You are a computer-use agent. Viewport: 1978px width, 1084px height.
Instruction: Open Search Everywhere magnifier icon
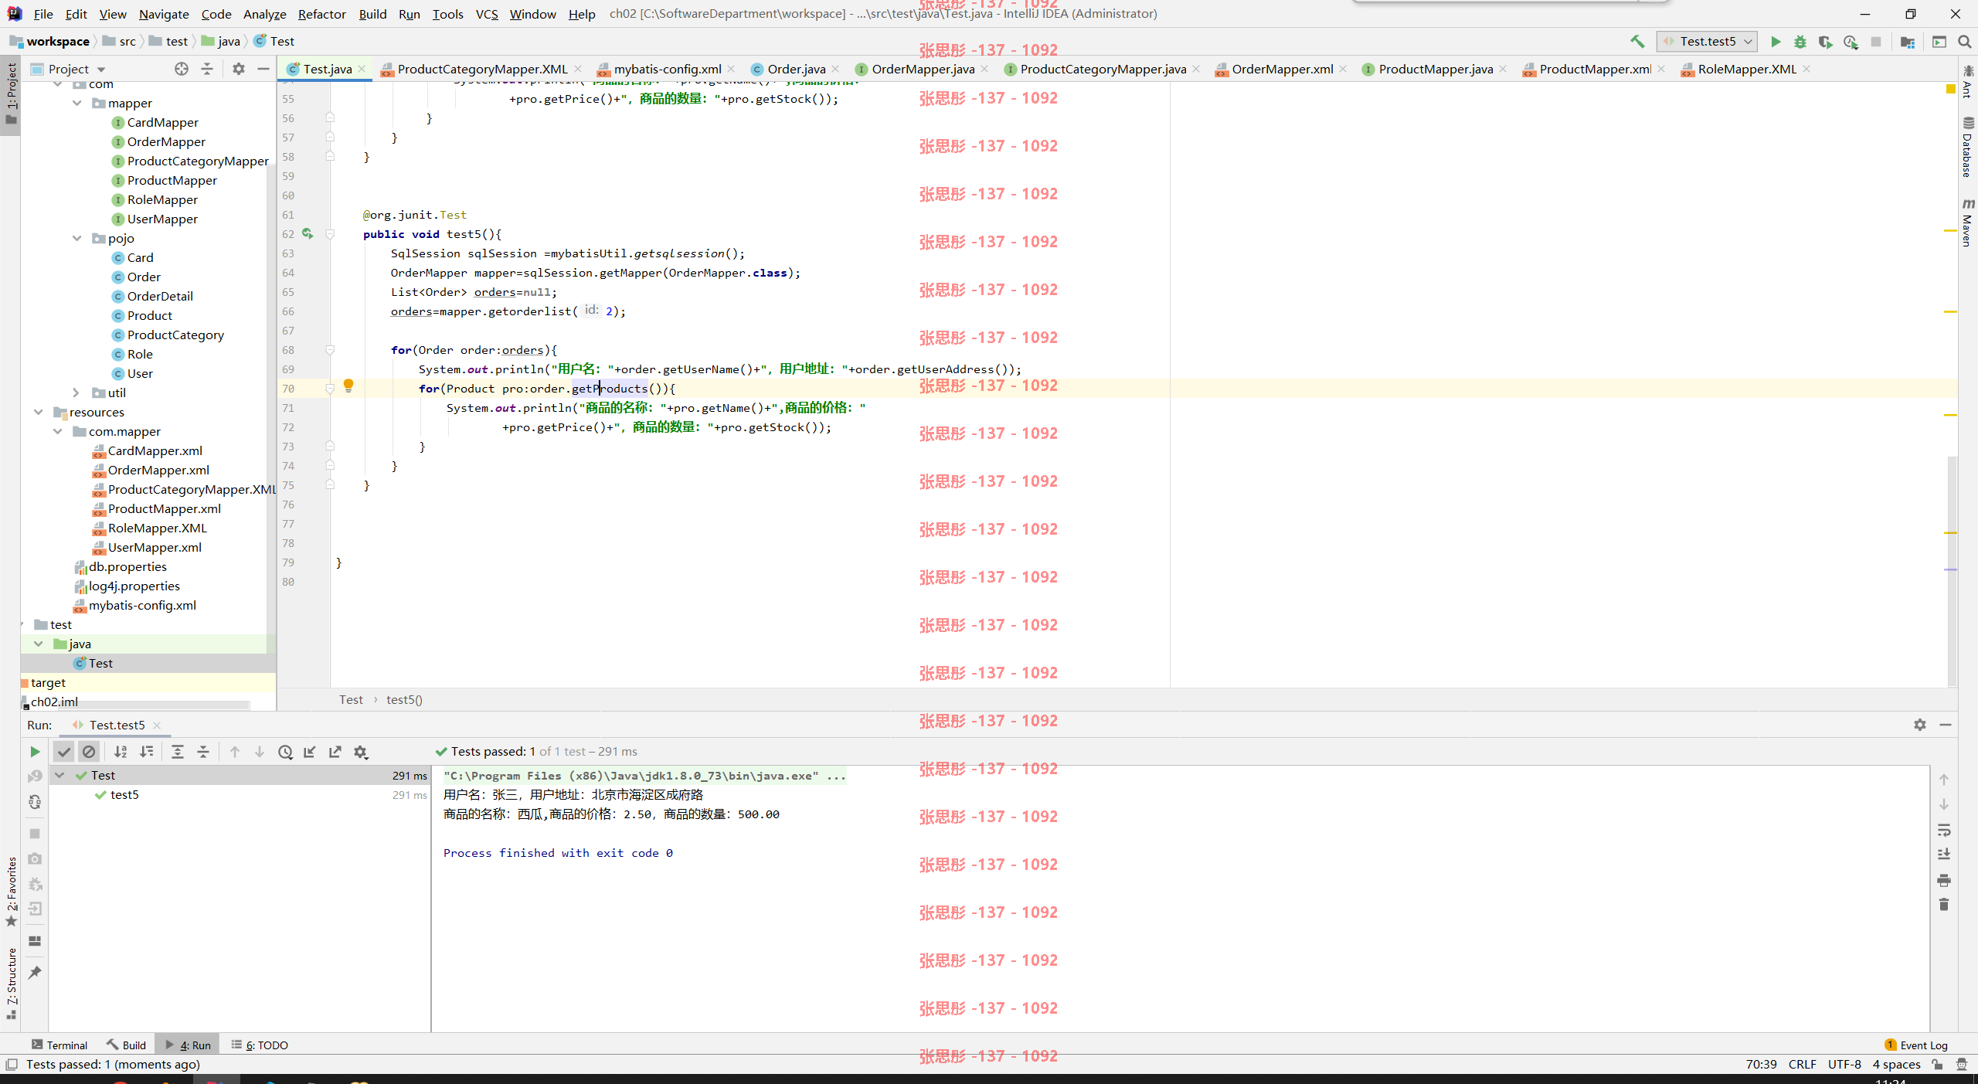[x=1965, y=42]
